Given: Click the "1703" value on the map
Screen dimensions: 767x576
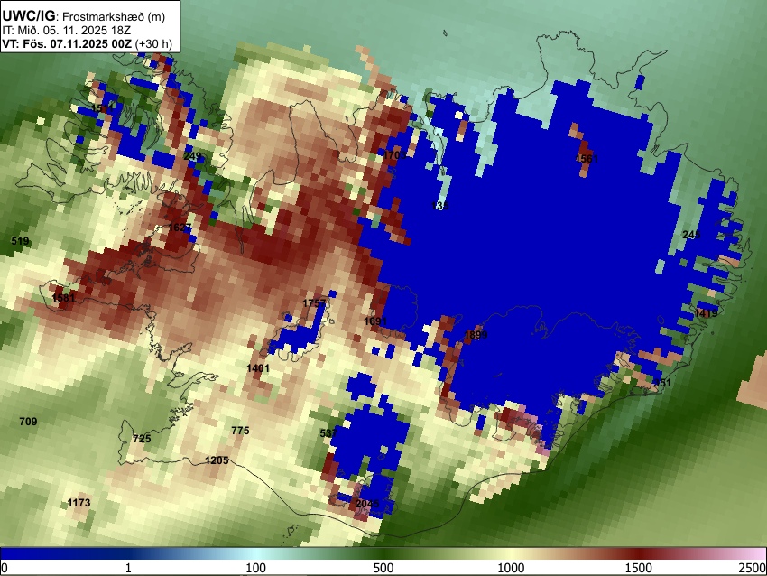Looking at the screenshot, I should (394, 155).
